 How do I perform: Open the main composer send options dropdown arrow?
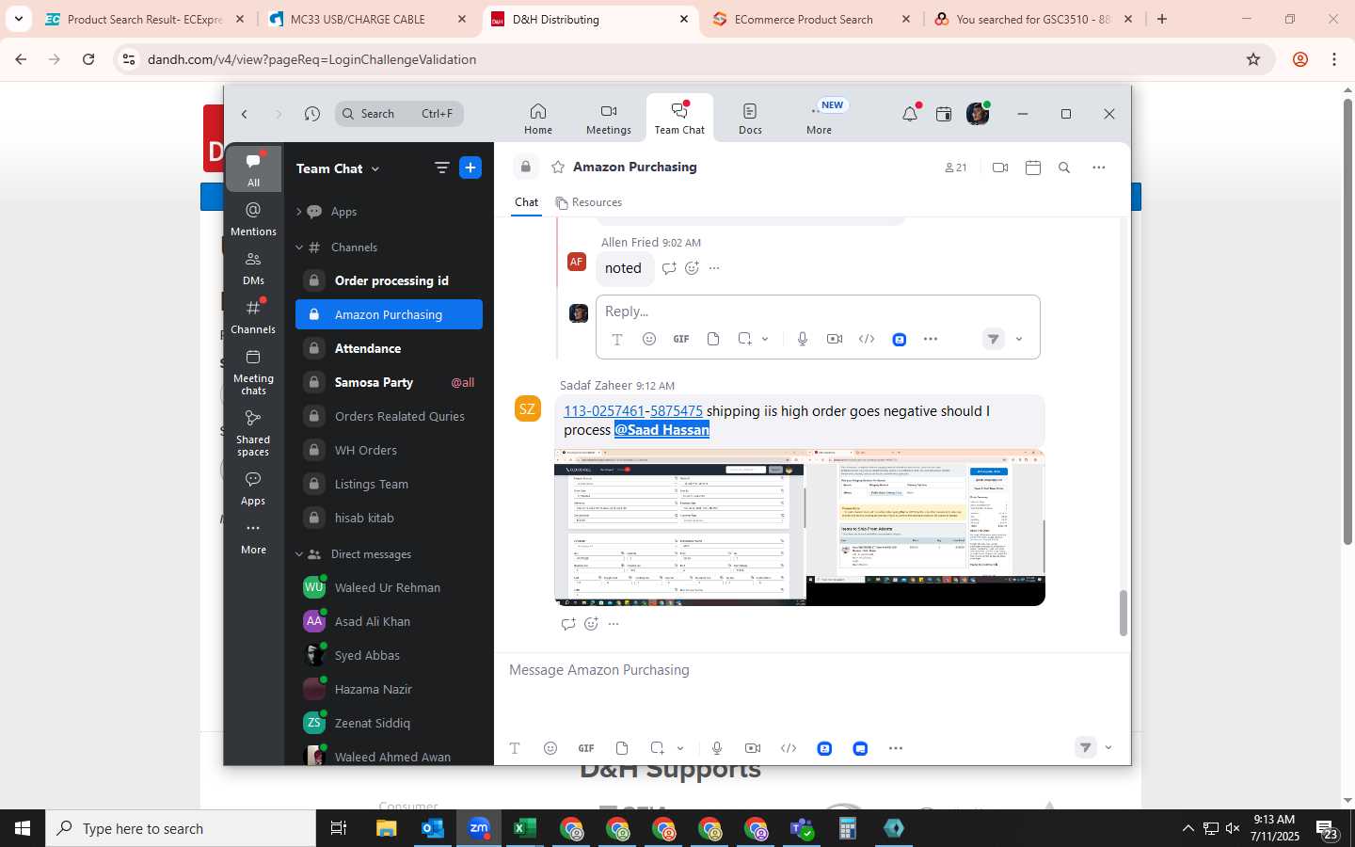[x=1108, y=748]
